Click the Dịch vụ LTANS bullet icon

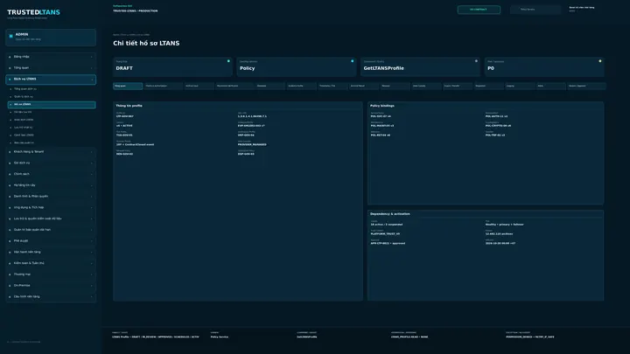coord(10,79)
